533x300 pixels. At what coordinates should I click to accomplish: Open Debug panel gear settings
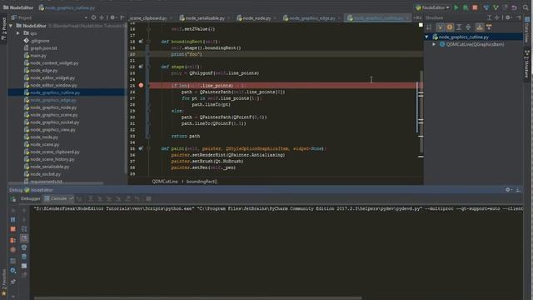pos(508,190)
